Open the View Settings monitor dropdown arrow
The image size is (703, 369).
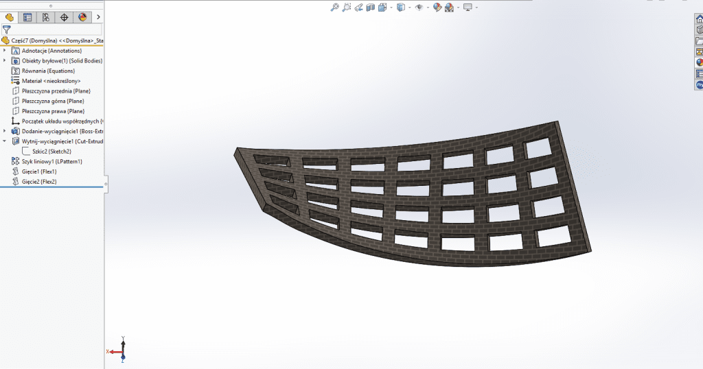pos(476,8)
